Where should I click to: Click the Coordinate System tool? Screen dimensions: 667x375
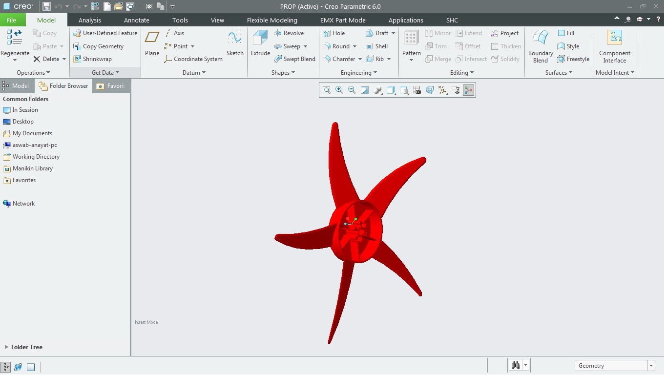click(193, 59)
